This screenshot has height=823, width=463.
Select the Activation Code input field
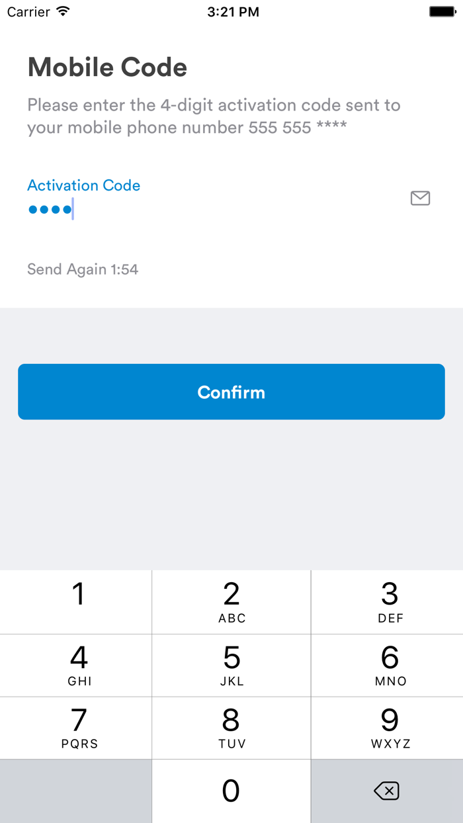pos(132,208)
